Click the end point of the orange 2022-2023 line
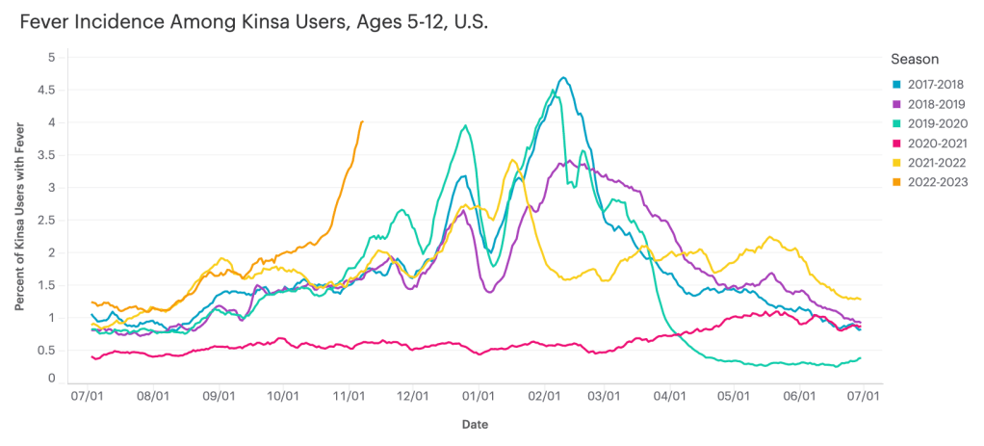Screen dimensions: 984x446 [361, 121]
